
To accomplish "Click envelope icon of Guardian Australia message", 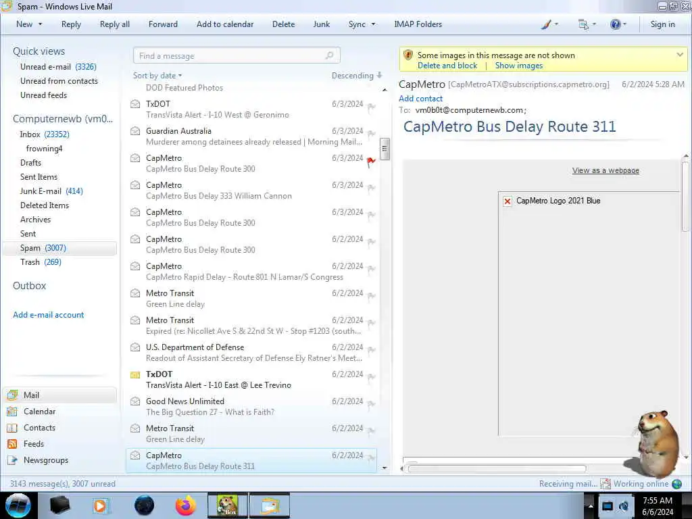I will [135, 131].
